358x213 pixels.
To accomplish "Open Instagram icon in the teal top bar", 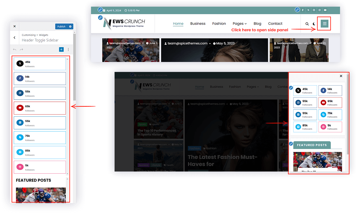I will click(x=320, y=10).
